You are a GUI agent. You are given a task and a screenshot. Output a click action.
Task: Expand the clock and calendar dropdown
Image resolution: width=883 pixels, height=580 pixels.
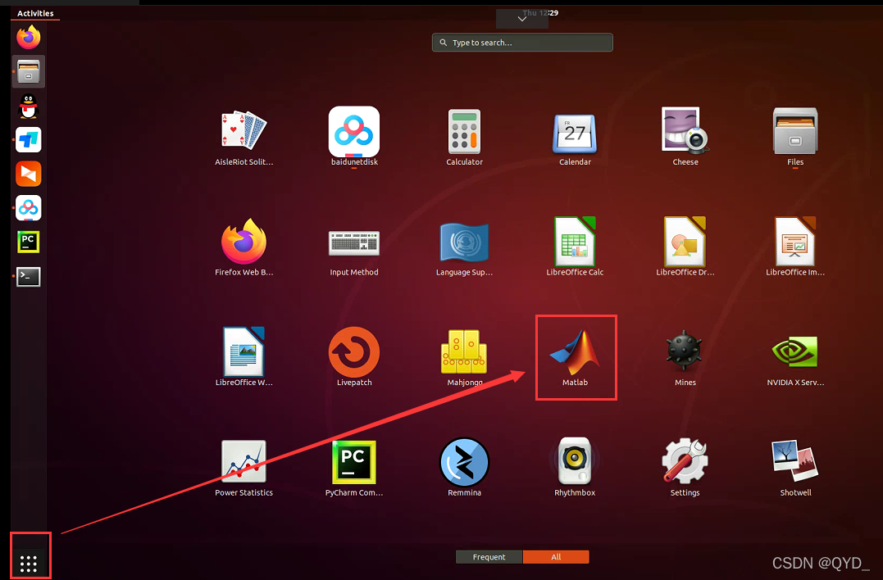(x=522, y=13)
